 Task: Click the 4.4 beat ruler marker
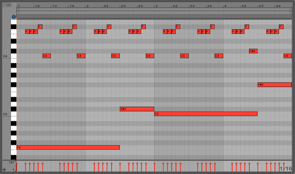point(278,6)
